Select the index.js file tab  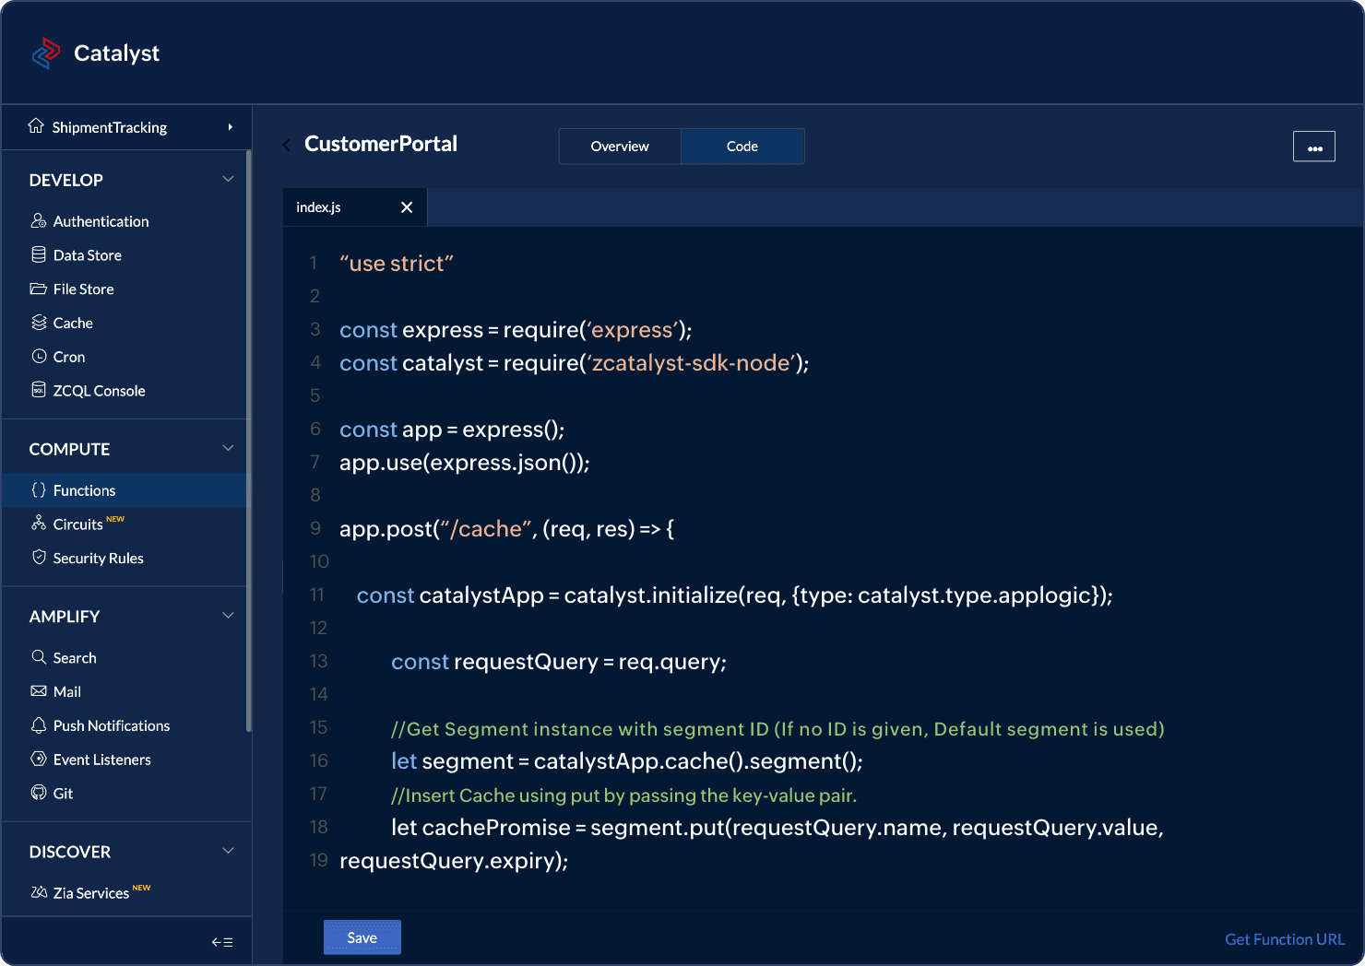point(354,207)
